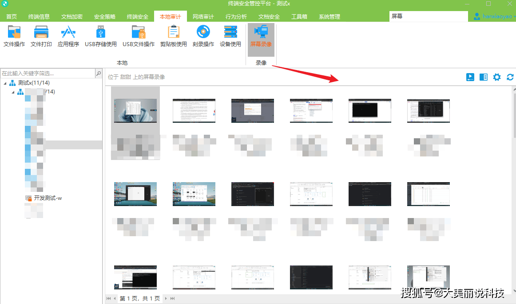Expand the search filter dropdown arrow
The height and width of the screenshot is (304, 516).
tap(99, 73)
